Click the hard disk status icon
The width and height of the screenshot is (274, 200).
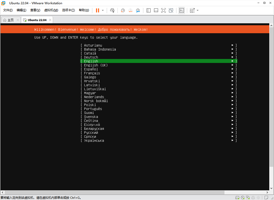(237, 198)
